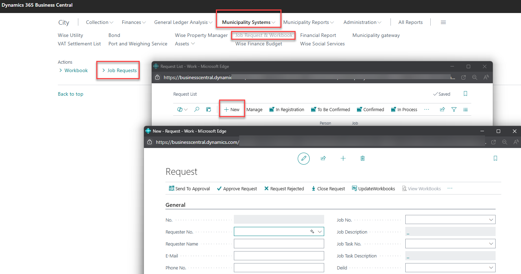Click the zoom magnifier in Request List address bar
Viewport: 521px width, 274px height.
coord(475,77)
